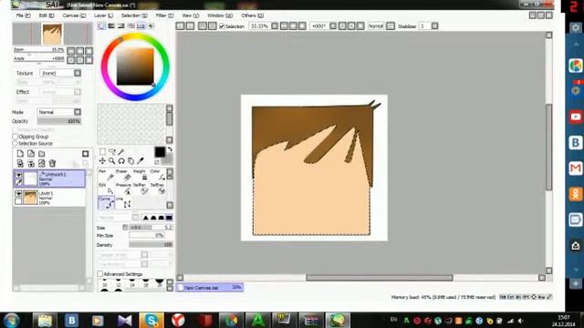Click the undo button on the toolbar

(x=180, y=26)
